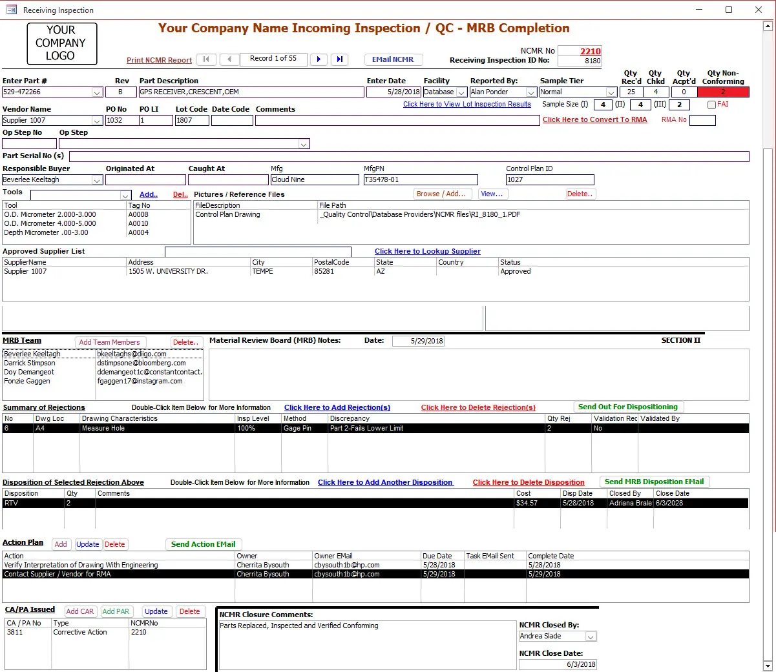Enable the FAI checkbox

(711, 105)
